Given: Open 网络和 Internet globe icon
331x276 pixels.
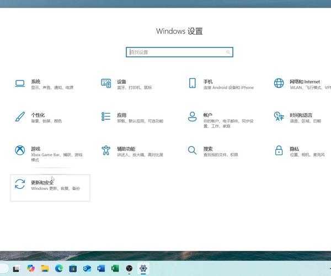Looking at the screenshot, I should coord(279,83).
